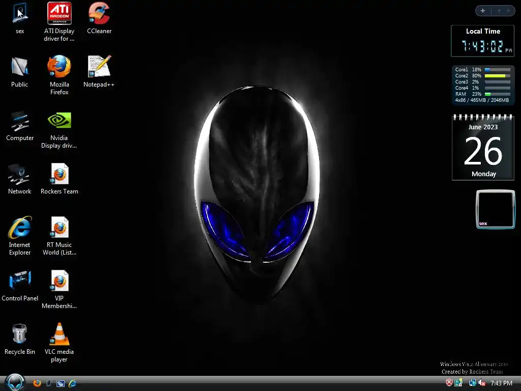
Task: Open the Alienware Start orb
Action: 15,382
